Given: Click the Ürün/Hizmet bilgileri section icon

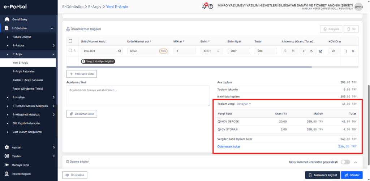Looking at the screenshot, I should click(x=68, y=29).
